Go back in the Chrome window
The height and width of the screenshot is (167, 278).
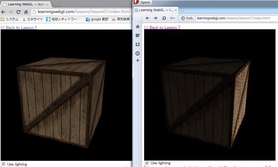[3, 12]
